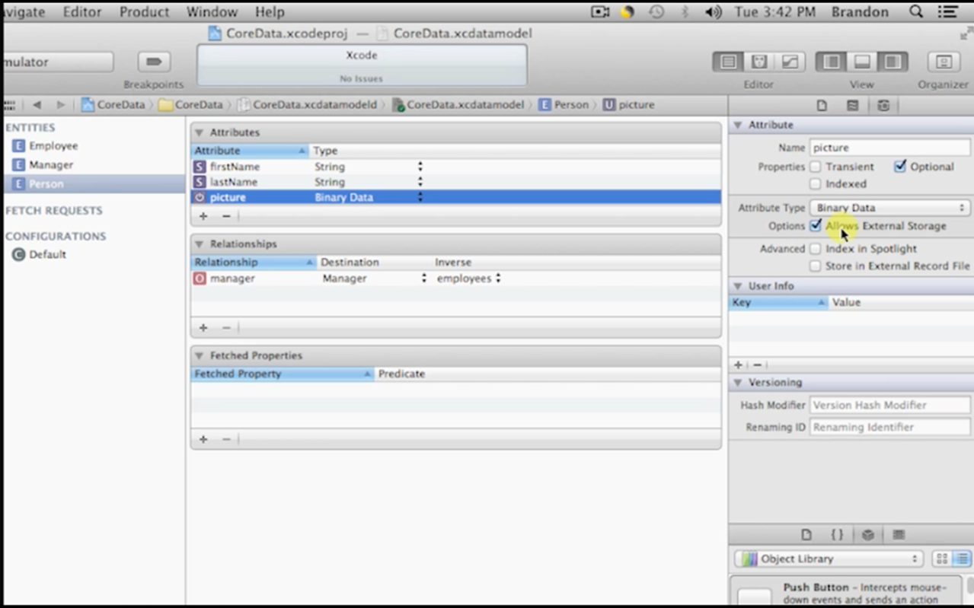Enable the Transient property checkbox
This screenshot has width=974, height=608.
[816, 167]
